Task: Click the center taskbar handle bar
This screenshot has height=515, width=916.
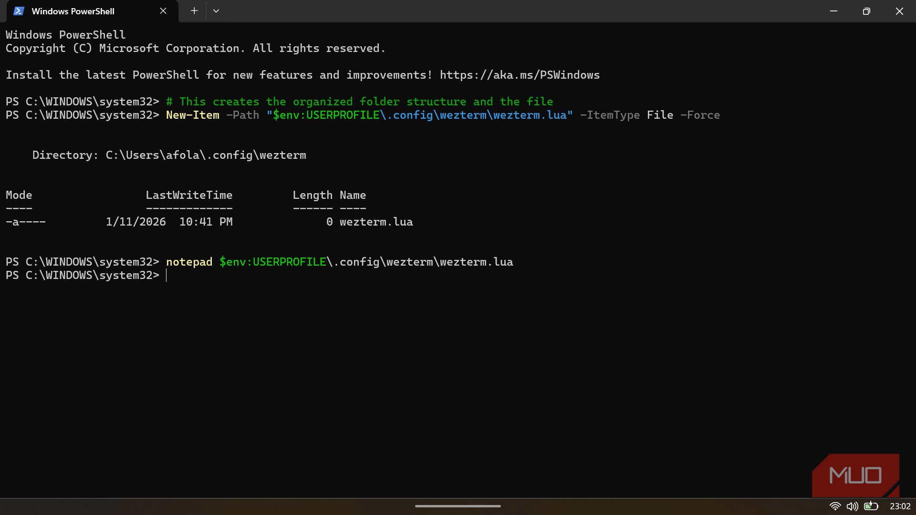Action: [x=458, y=506]
